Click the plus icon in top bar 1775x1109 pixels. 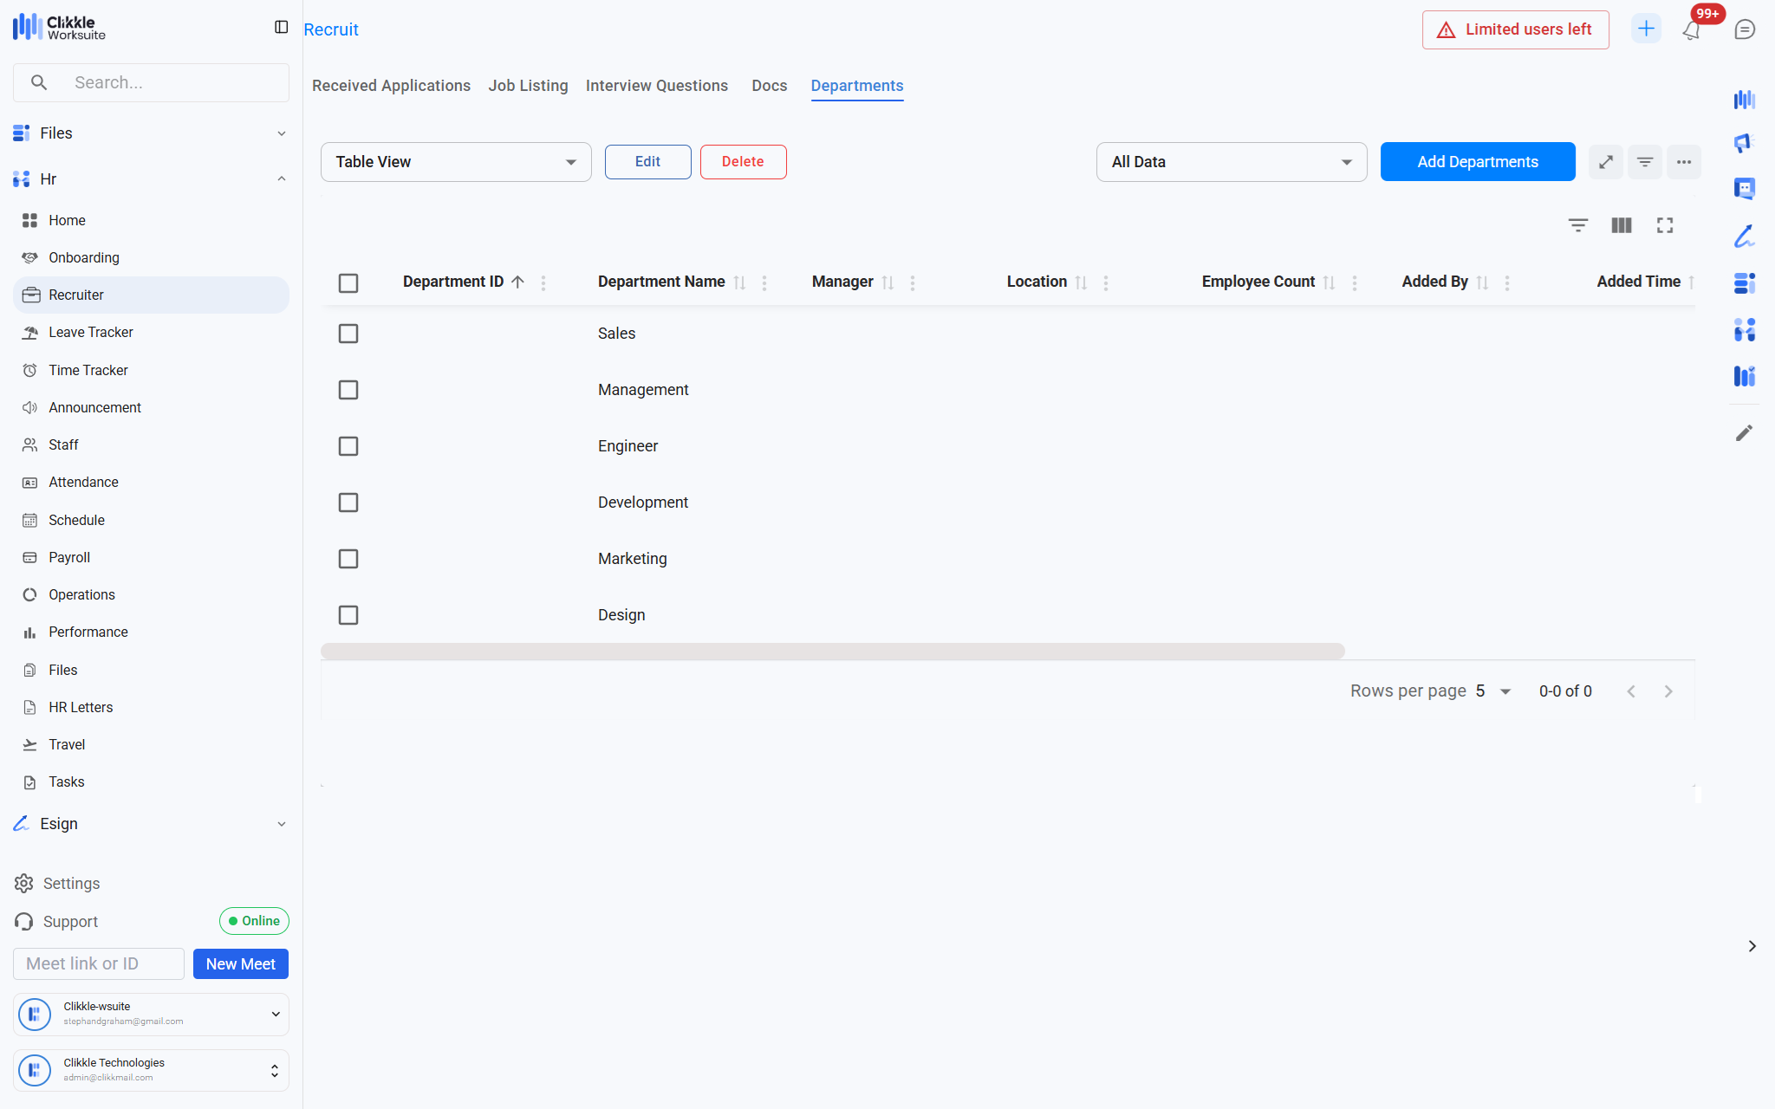(1645, 29)
